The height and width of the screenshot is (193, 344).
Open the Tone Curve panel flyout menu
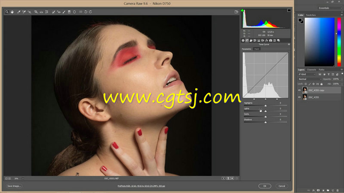point(289,45)
